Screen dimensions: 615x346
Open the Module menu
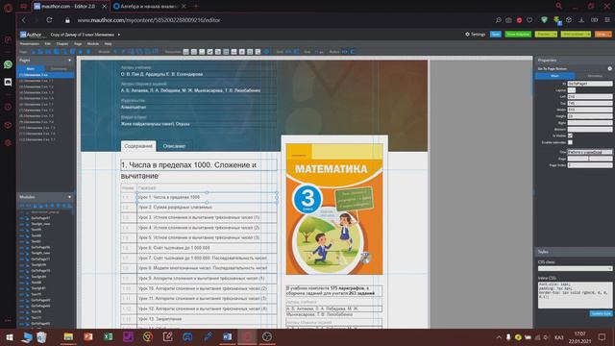tap(93, 43)
